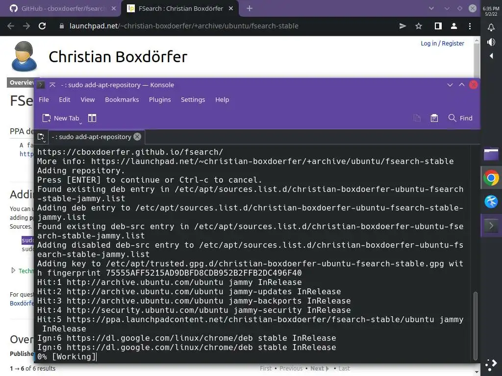Open Konsole Settings menu
Image resolution: width=502 pixels, height=376 pixels.
pos(193,99)
